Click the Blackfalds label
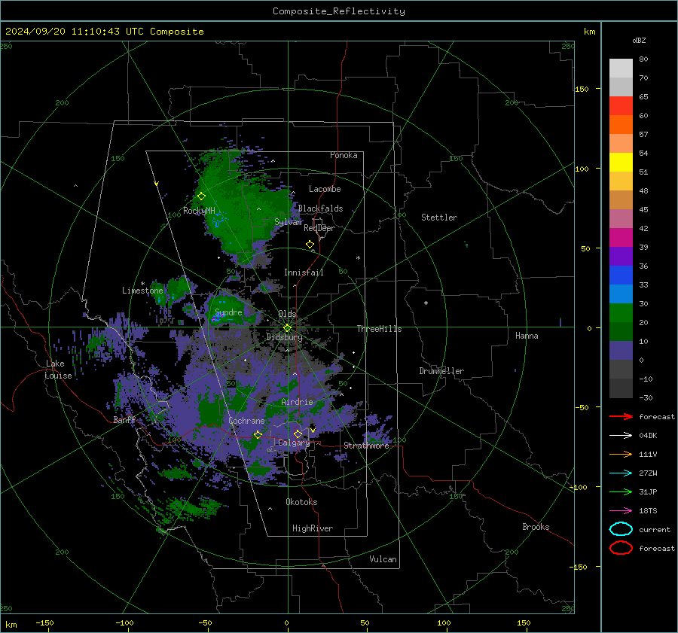The width and height of the screenshot is (678, 633). pos(320,208)
